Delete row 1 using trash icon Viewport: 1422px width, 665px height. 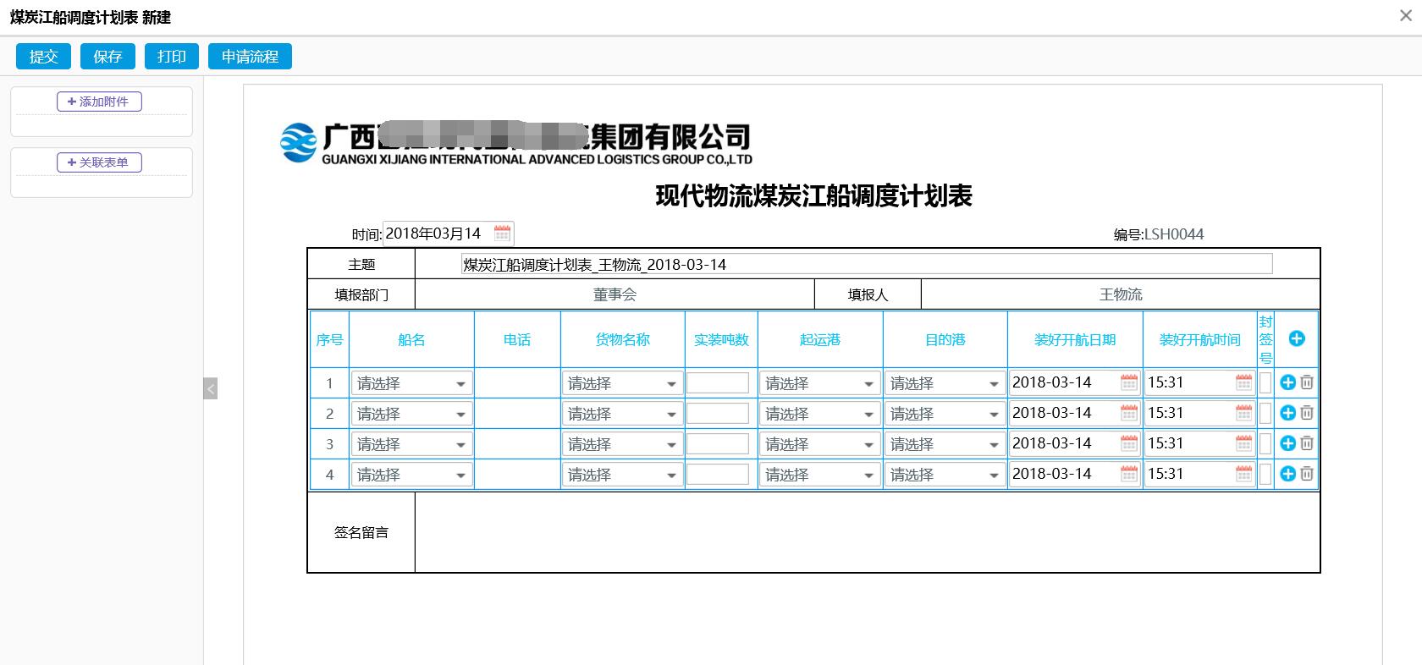(x=1307, y=382)
